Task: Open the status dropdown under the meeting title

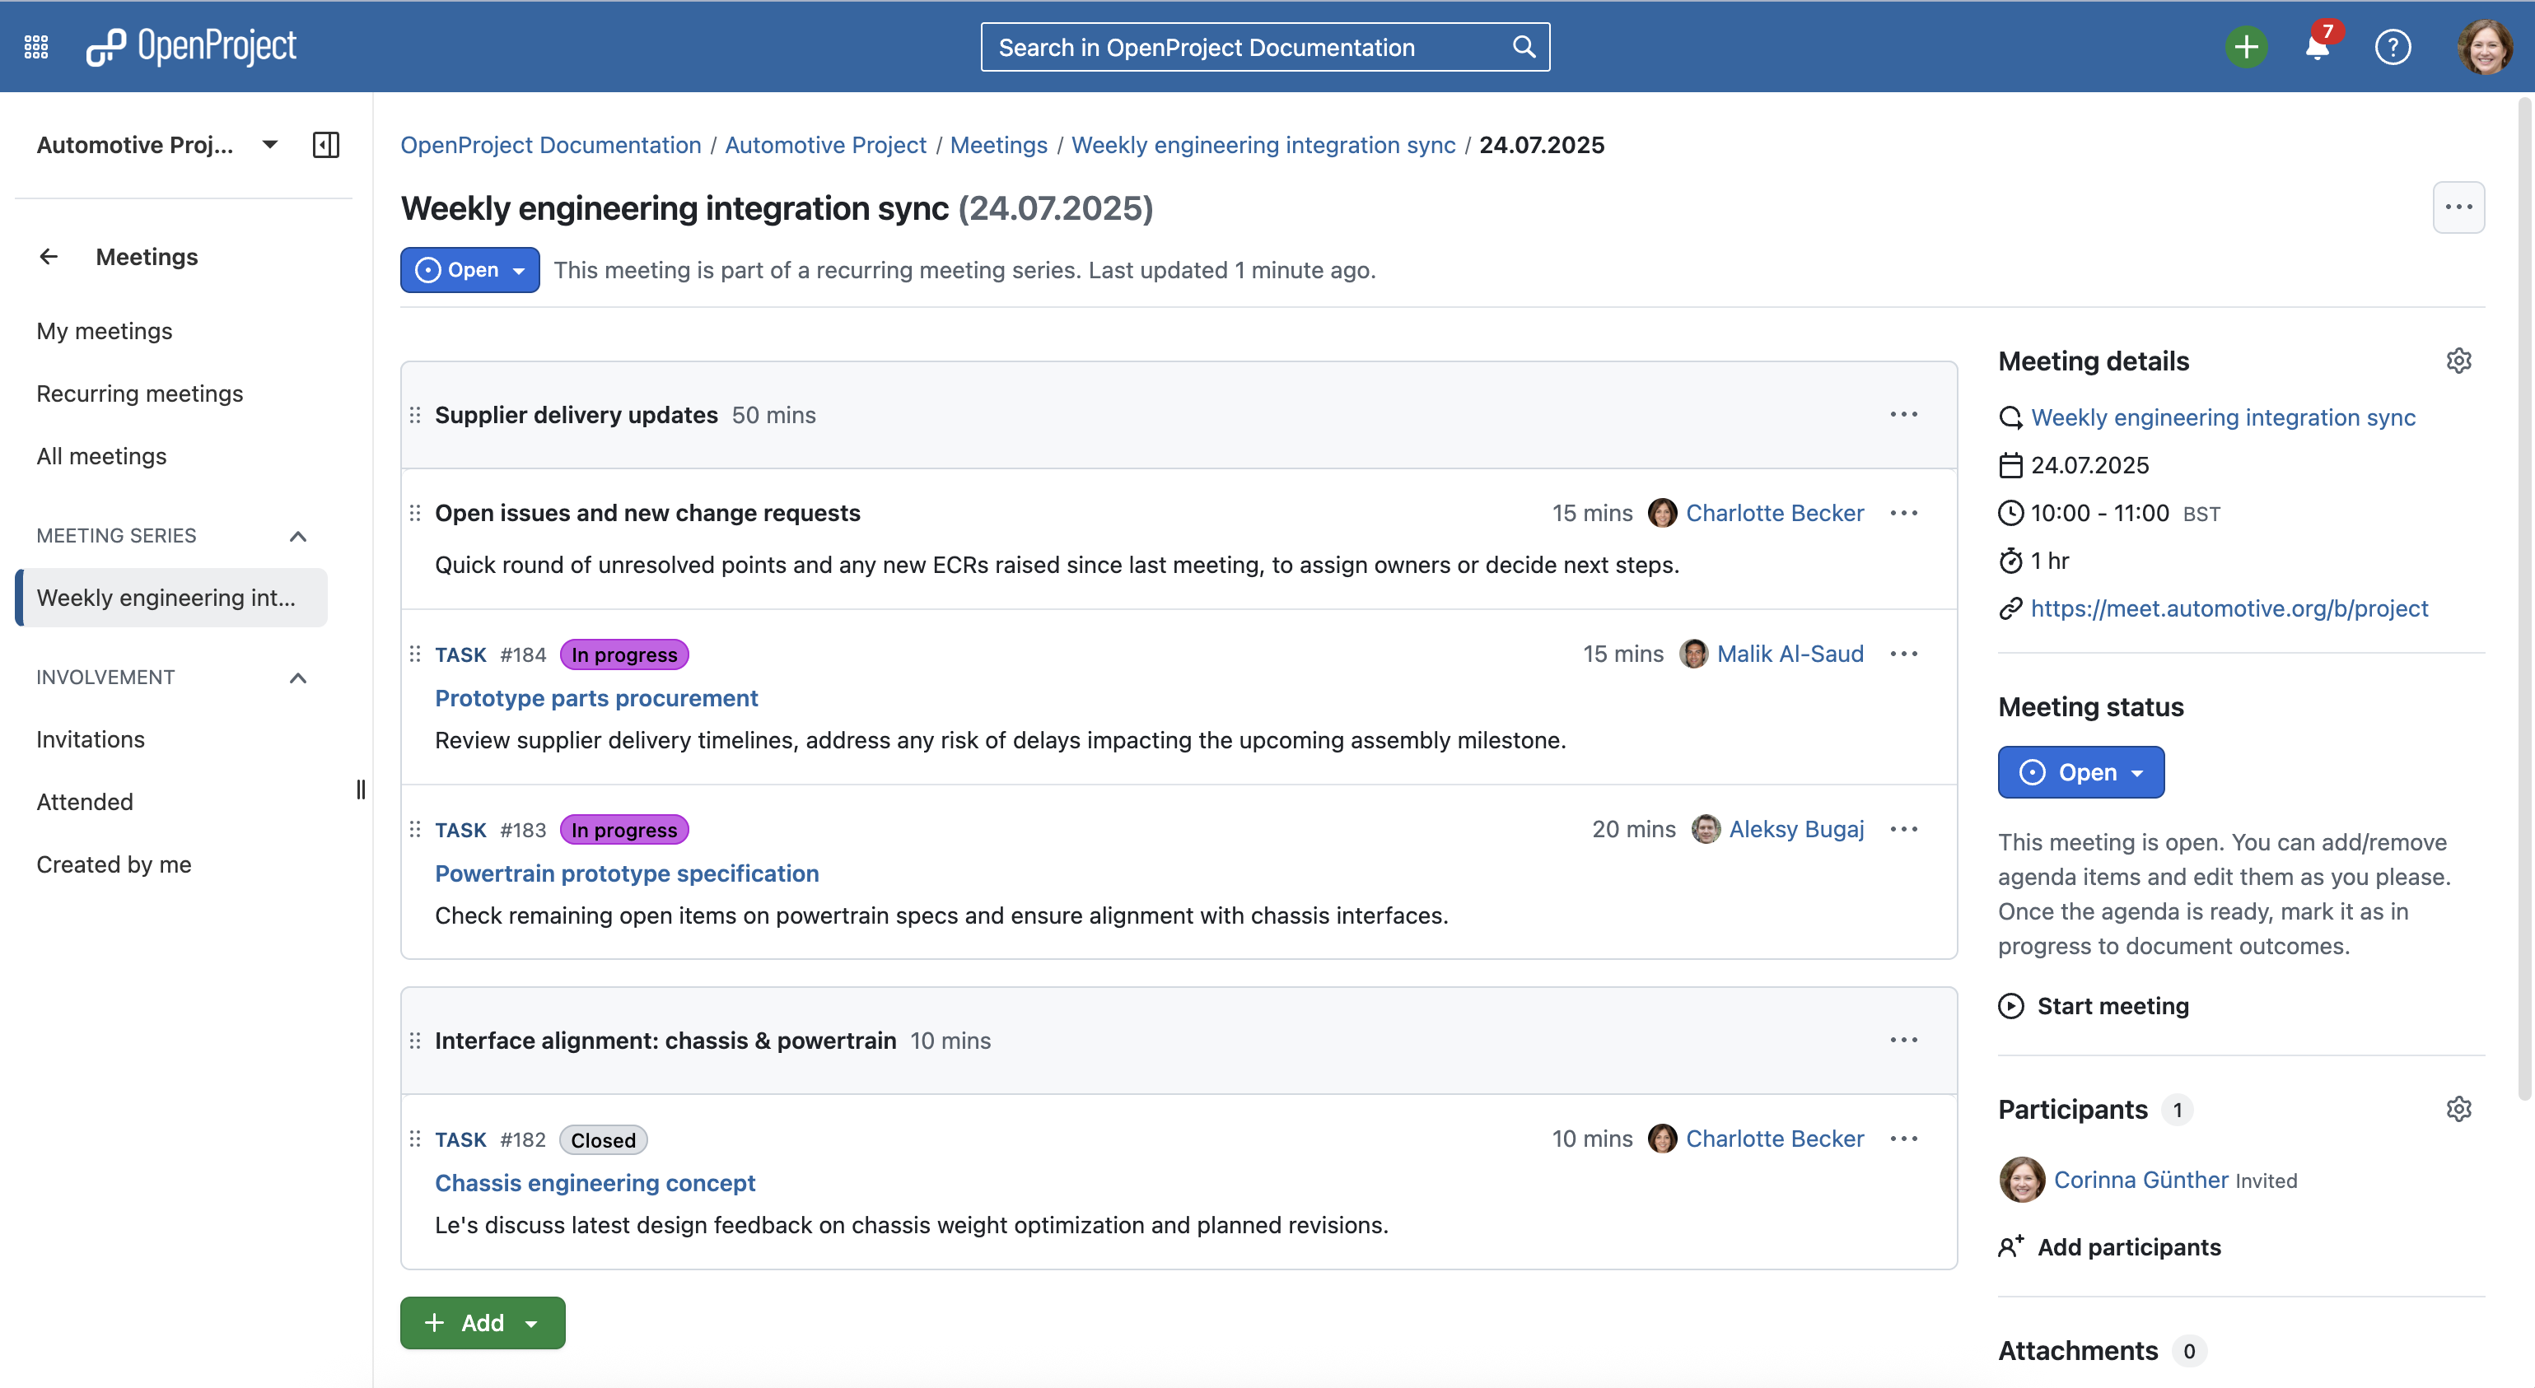Action: pyautogui.click(x=469, y=269)
